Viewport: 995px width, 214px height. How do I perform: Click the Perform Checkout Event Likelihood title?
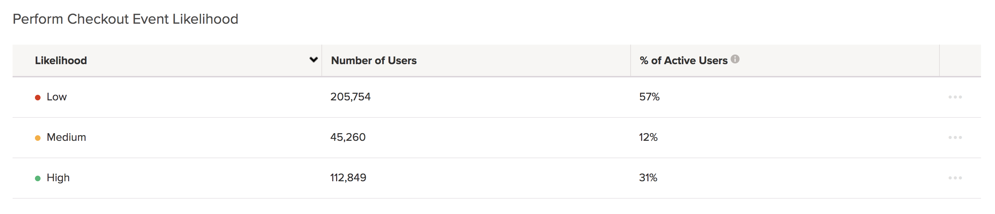click(x=125, y=19)
